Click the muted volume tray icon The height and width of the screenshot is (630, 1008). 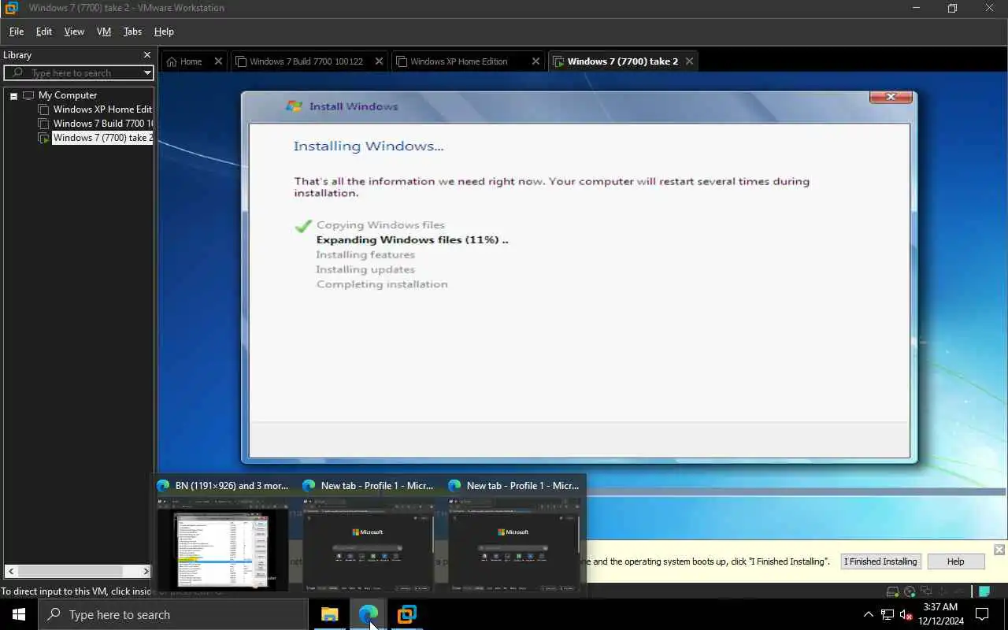(906, 614)
